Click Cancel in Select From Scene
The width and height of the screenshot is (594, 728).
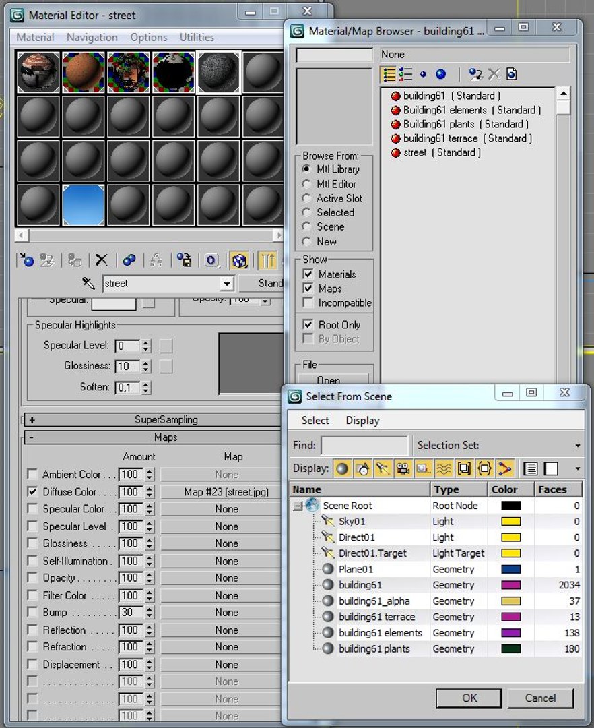[540, 698]
